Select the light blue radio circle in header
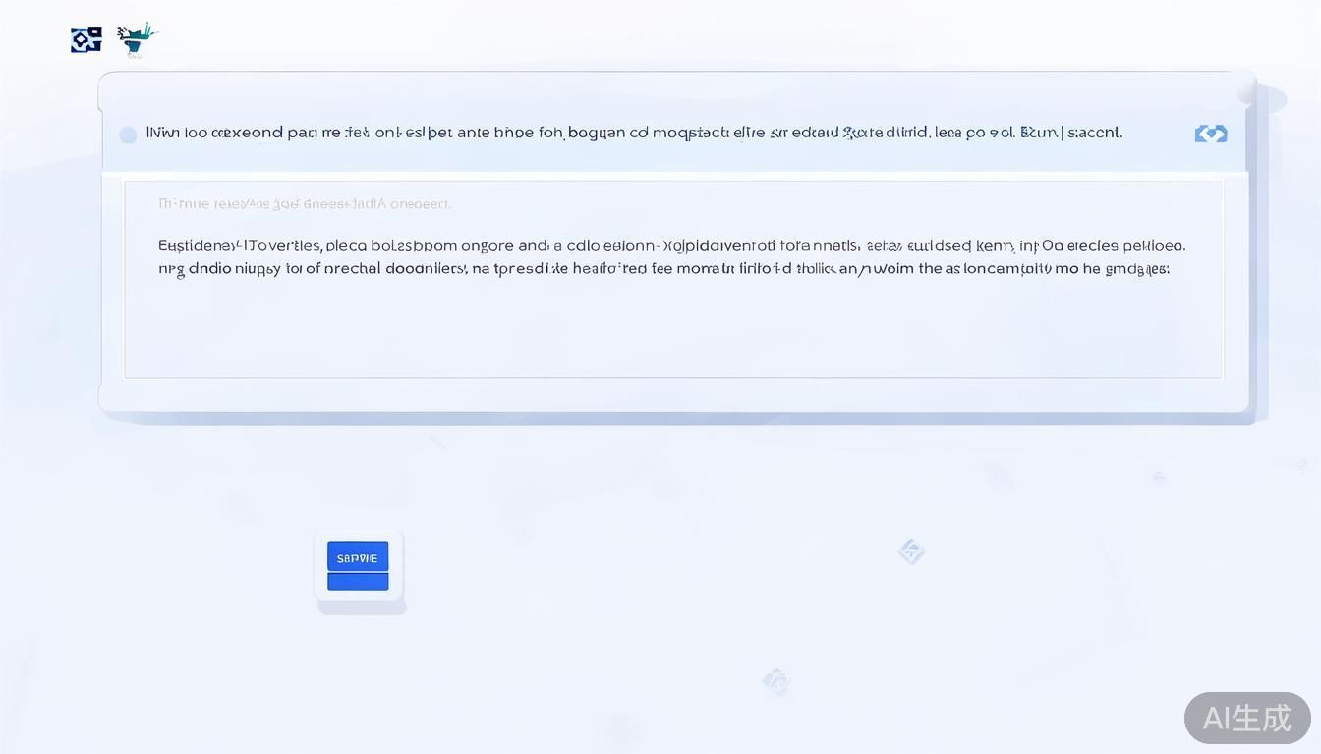 click(128, 135)
